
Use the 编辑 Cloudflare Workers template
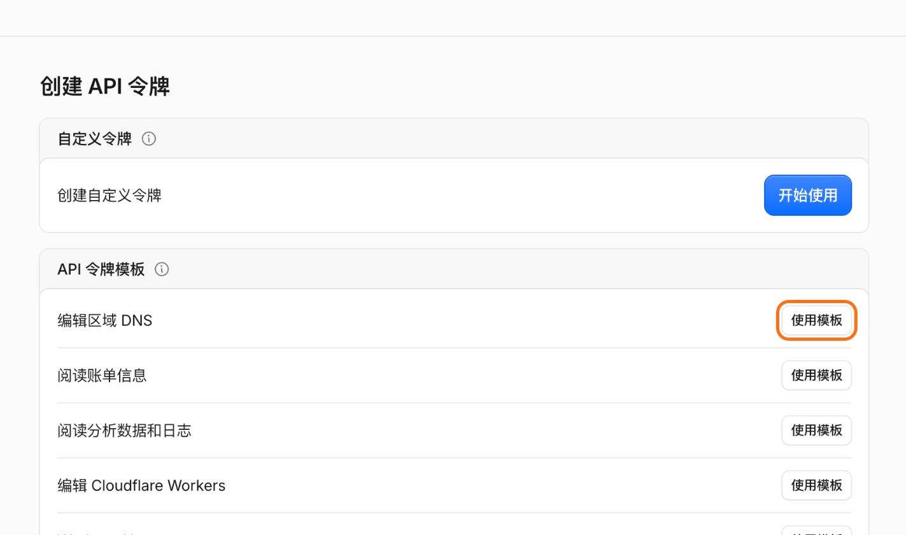click(817, 486)
